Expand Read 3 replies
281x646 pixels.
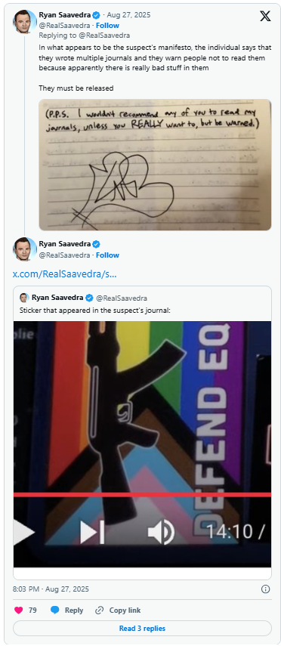point(142,629)
